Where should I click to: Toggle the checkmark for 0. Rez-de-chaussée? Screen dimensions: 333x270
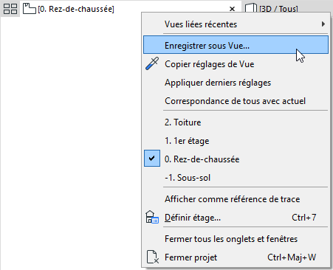(152, 159)
